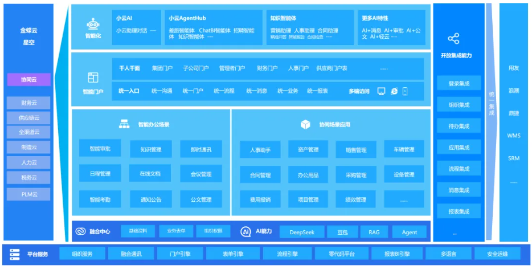Select 财务云 in the left sidebar
Viewport: 532px width, 269px height.
[29, 103]
